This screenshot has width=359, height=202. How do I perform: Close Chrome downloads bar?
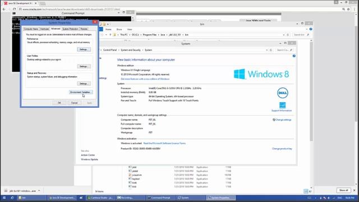[x=355, y=190]
